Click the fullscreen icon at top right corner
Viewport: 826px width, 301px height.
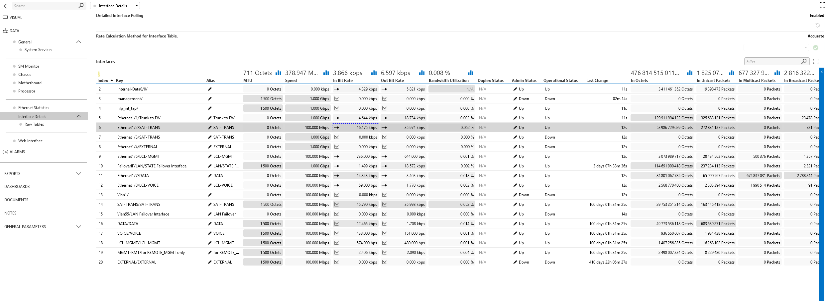point(822,5)
